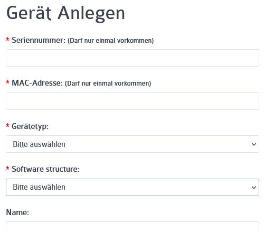The image size is (265, 232).
Task: Click the chevron arrow of Gerätetyp select
Action: pyautogui.click(x=254, y=144)
